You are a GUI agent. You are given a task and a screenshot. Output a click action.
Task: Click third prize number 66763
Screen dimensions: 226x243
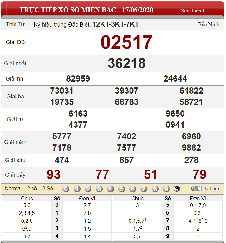[x=126, y=102]
